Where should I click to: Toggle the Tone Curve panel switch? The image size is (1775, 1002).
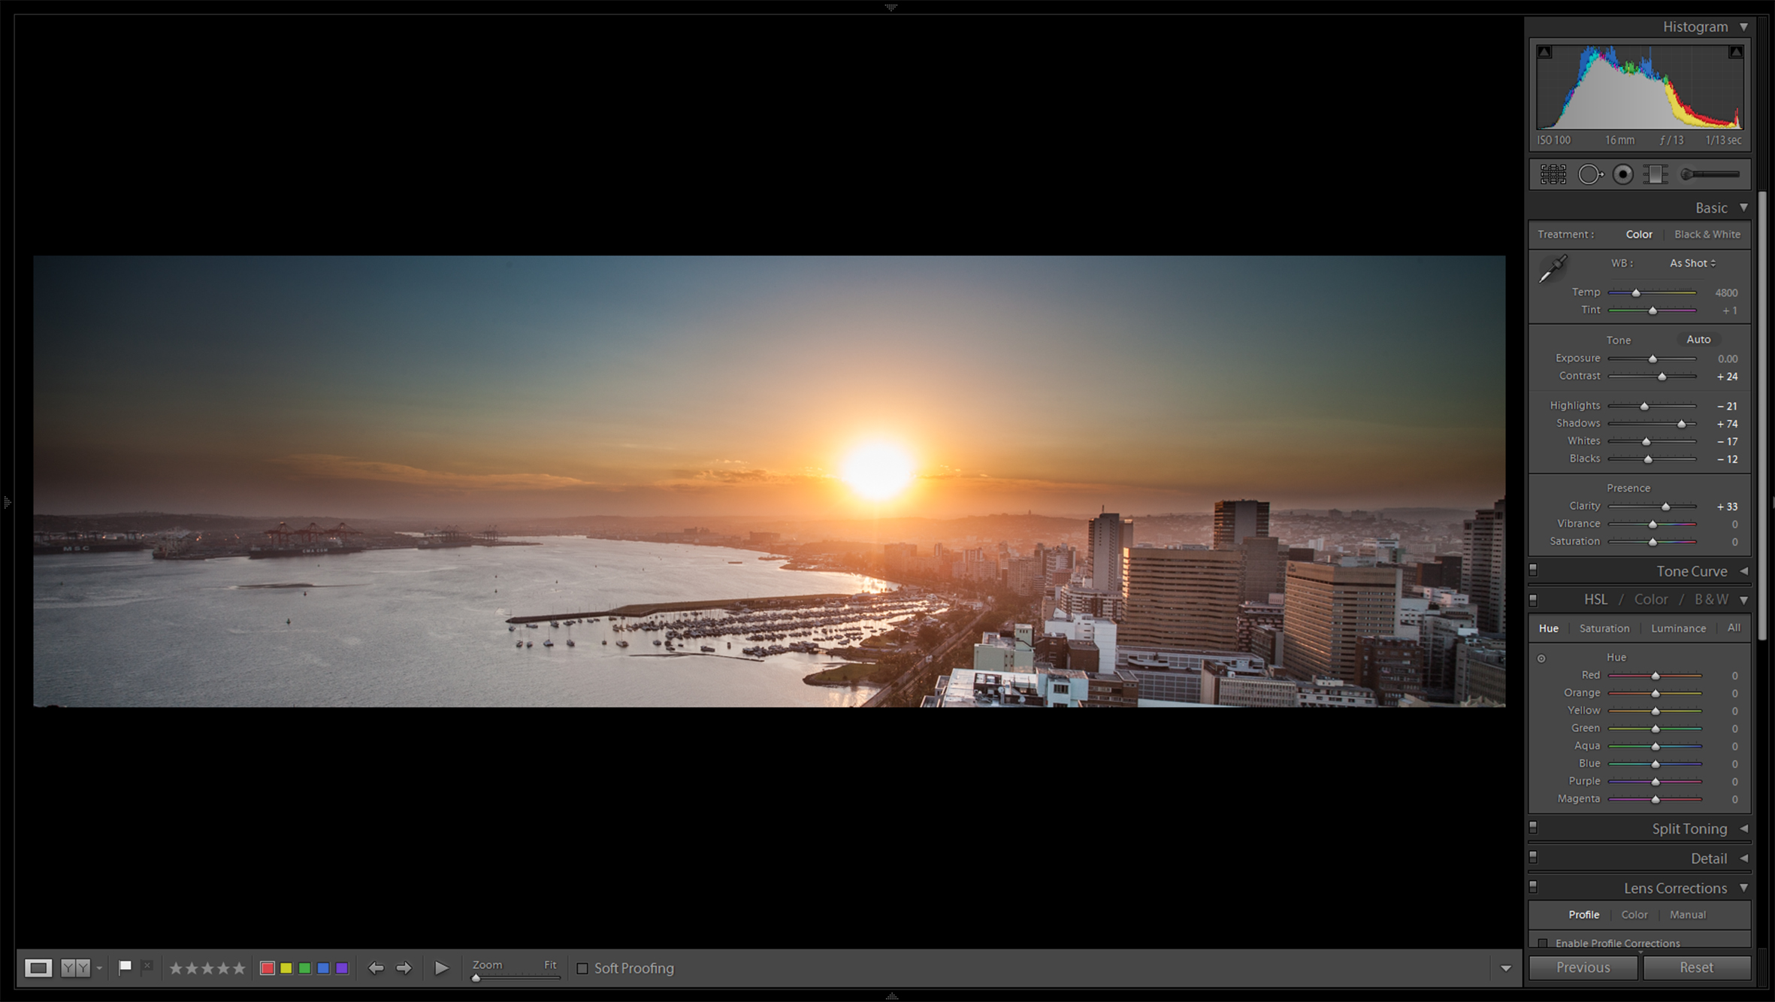point(1533,571)
